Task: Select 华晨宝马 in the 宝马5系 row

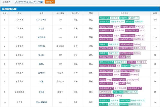Action: 19,46
